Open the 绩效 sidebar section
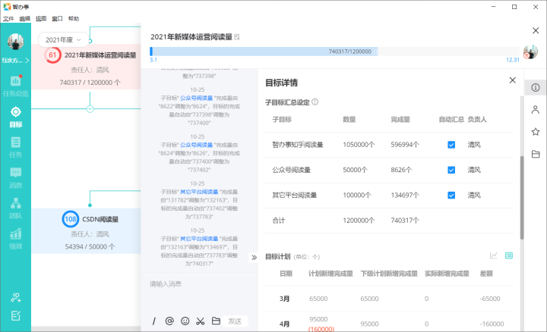Screen dimensions: 547x332 [x=15, y=238]
